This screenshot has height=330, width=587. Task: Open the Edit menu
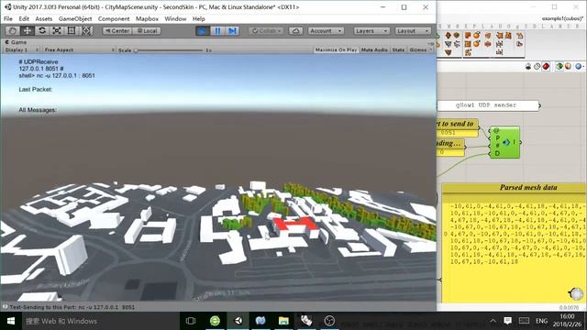pos(24,18)
